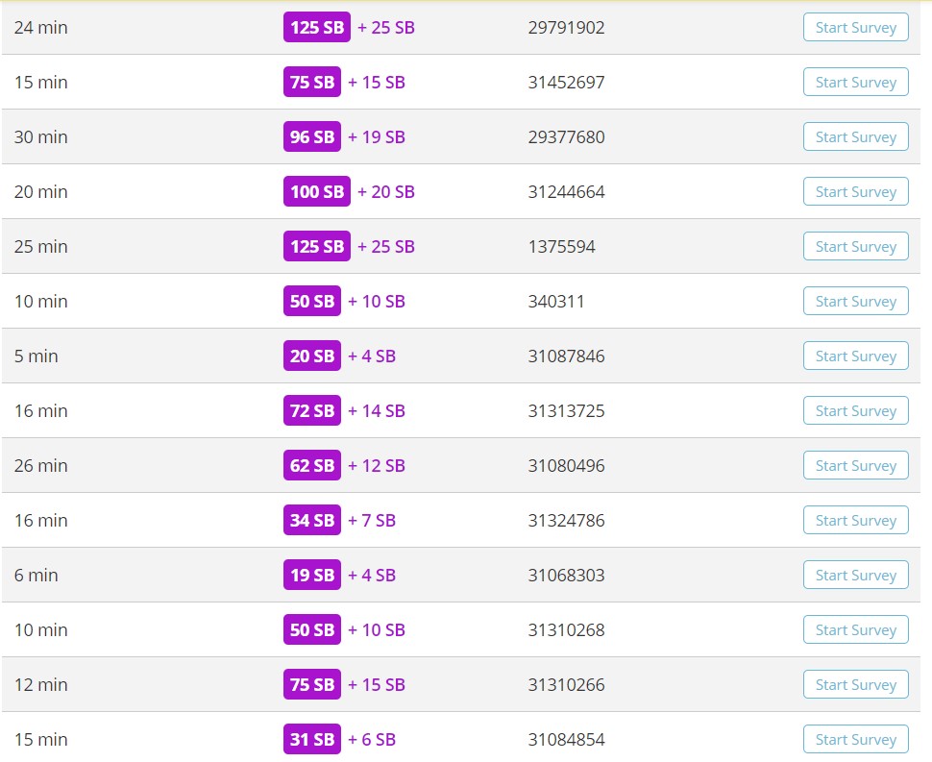Start Survey for survey ID 31068303
The image size is (932, 762).
(x=856, y=575)
